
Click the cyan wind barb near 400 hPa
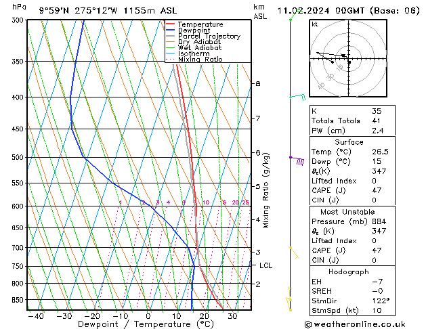(297, 97)
